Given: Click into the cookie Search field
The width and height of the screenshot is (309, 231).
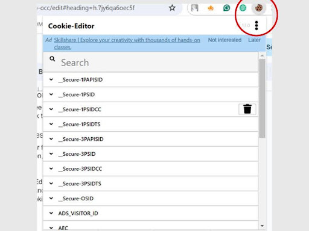Looking at the screenshot, I should (x=151, y=63).
